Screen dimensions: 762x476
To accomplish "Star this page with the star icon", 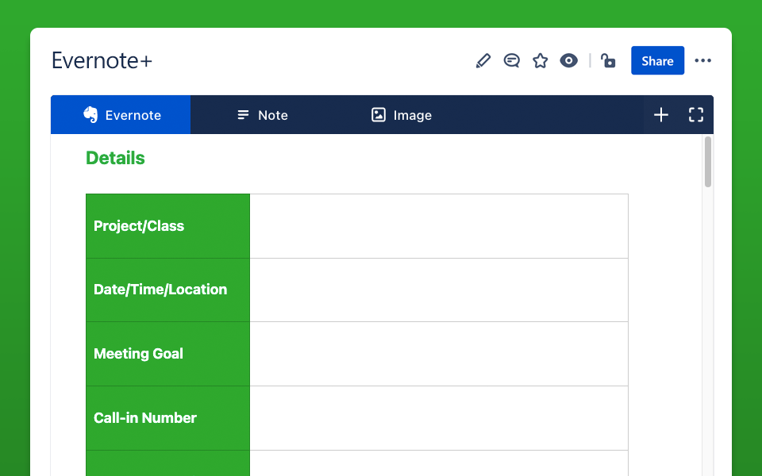I will point(540,61).
